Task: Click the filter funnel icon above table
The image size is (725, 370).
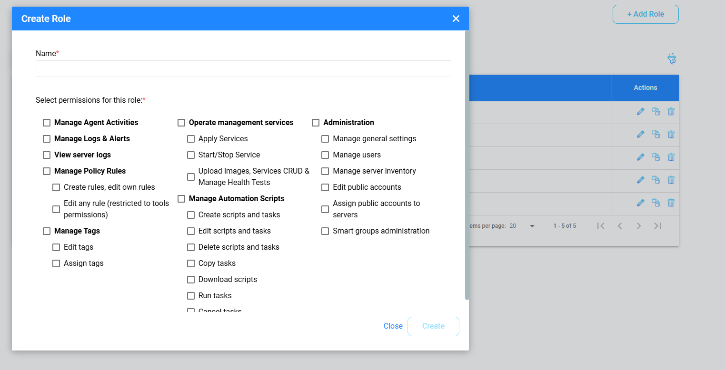Action: click(672, 59)
